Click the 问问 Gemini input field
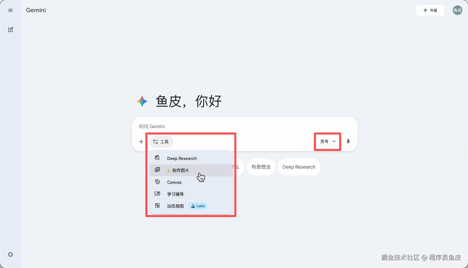This screenshot has width=468, height=268. 245,126
